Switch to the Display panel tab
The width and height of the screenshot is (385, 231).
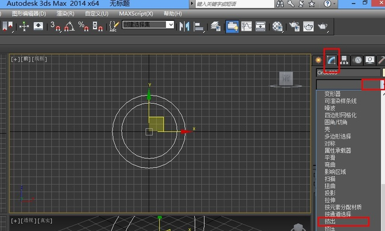(370, 60)
